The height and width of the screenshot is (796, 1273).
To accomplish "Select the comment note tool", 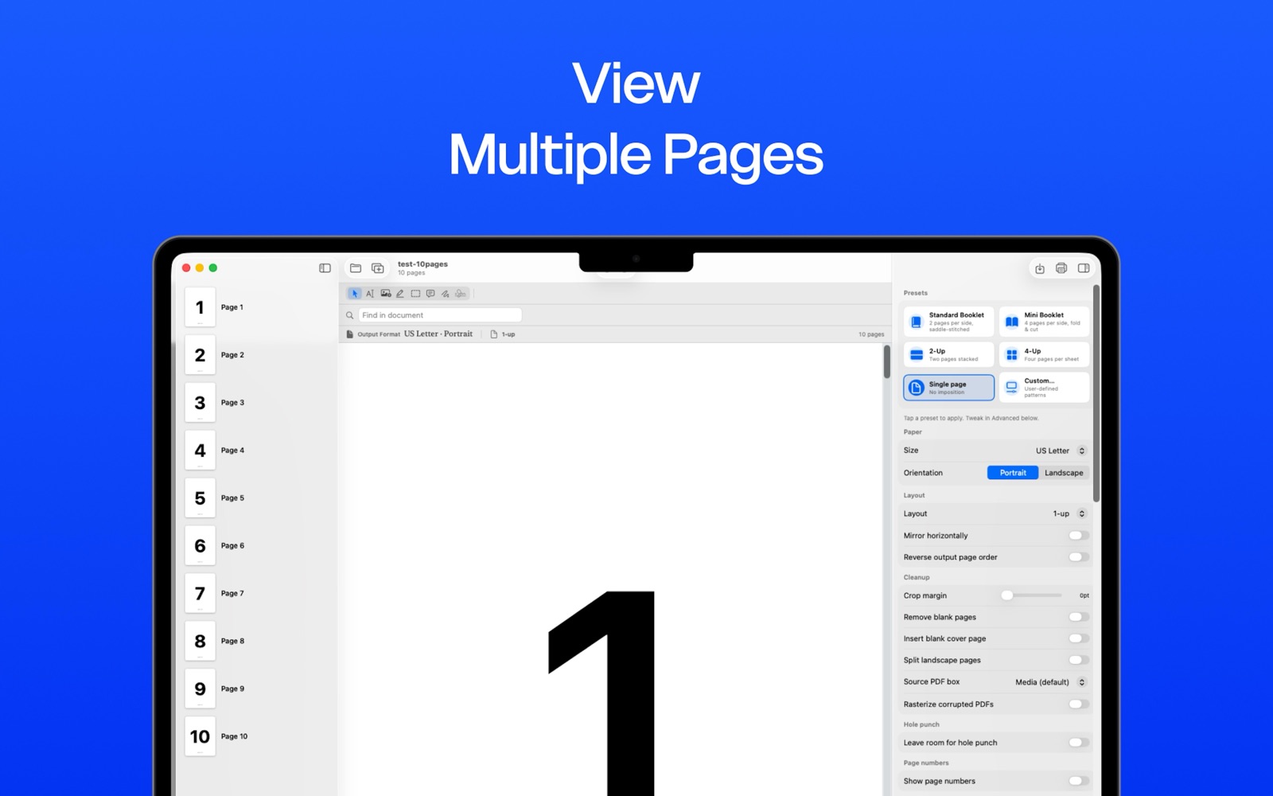I will [x=430, y=294].
